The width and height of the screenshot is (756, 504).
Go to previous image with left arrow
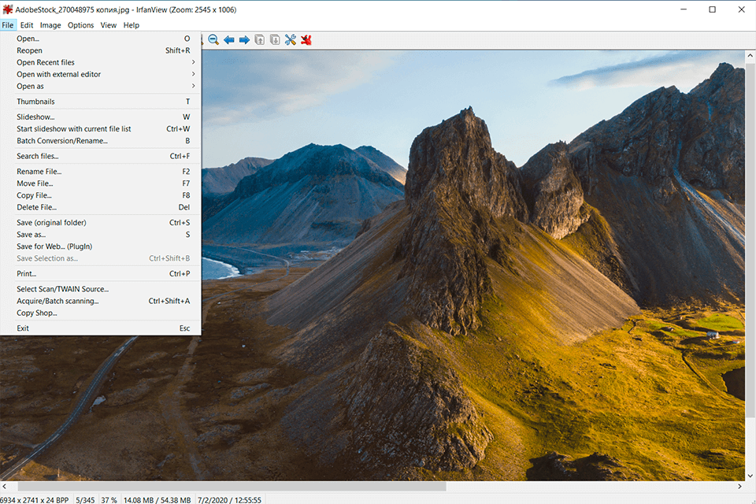click(229, 40)
